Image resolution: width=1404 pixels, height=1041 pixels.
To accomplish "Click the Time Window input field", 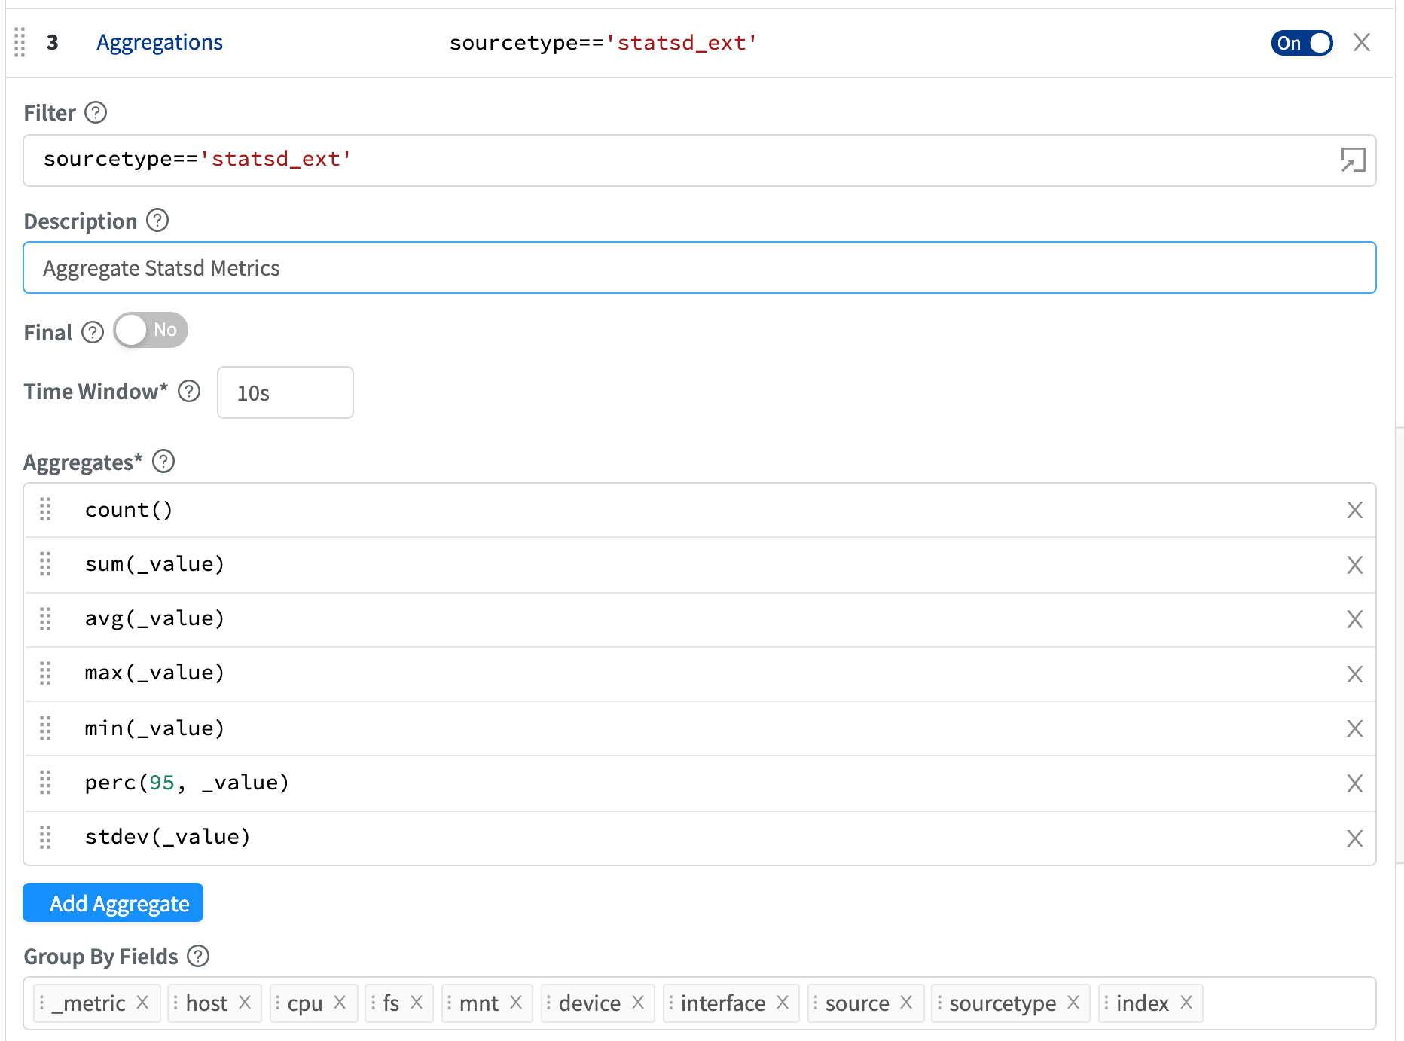I will 285,392.
